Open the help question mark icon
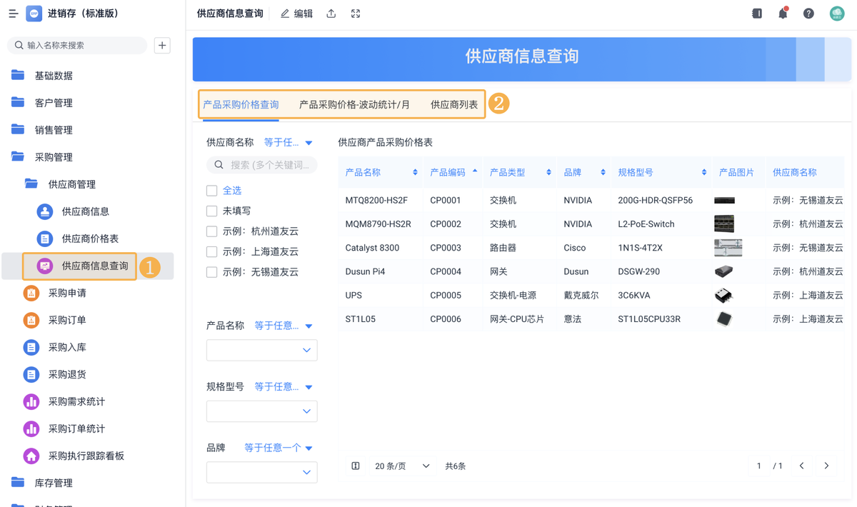857x507 pixels. point(808,14)
